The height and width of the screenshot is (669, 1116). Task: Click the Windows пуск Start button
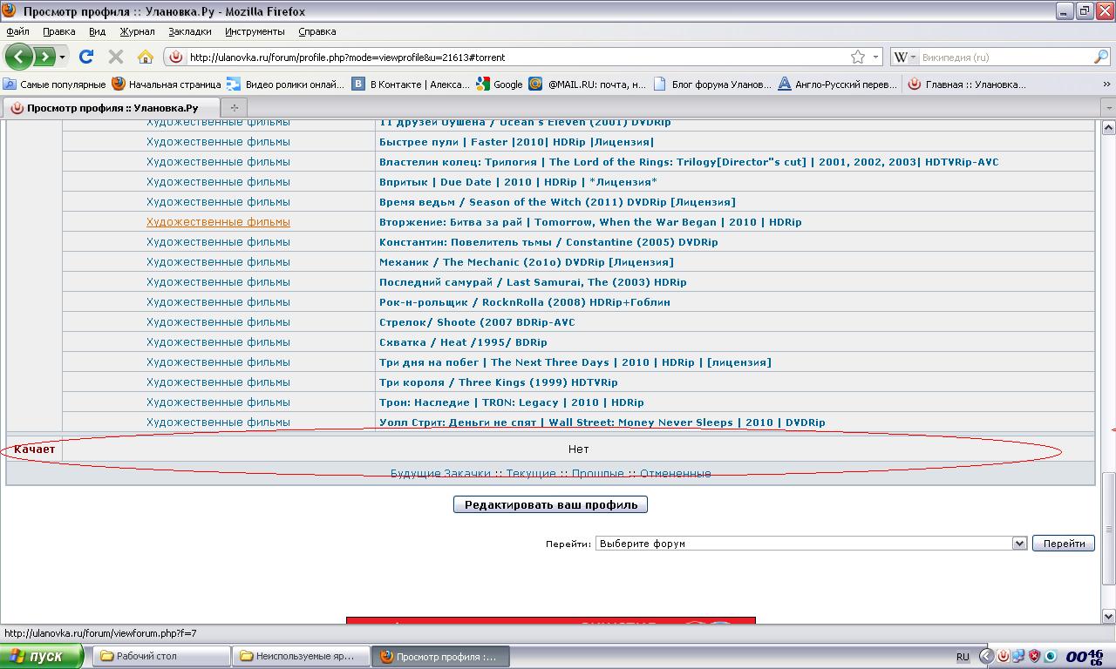pyautogui.click(x=41, y=656)
